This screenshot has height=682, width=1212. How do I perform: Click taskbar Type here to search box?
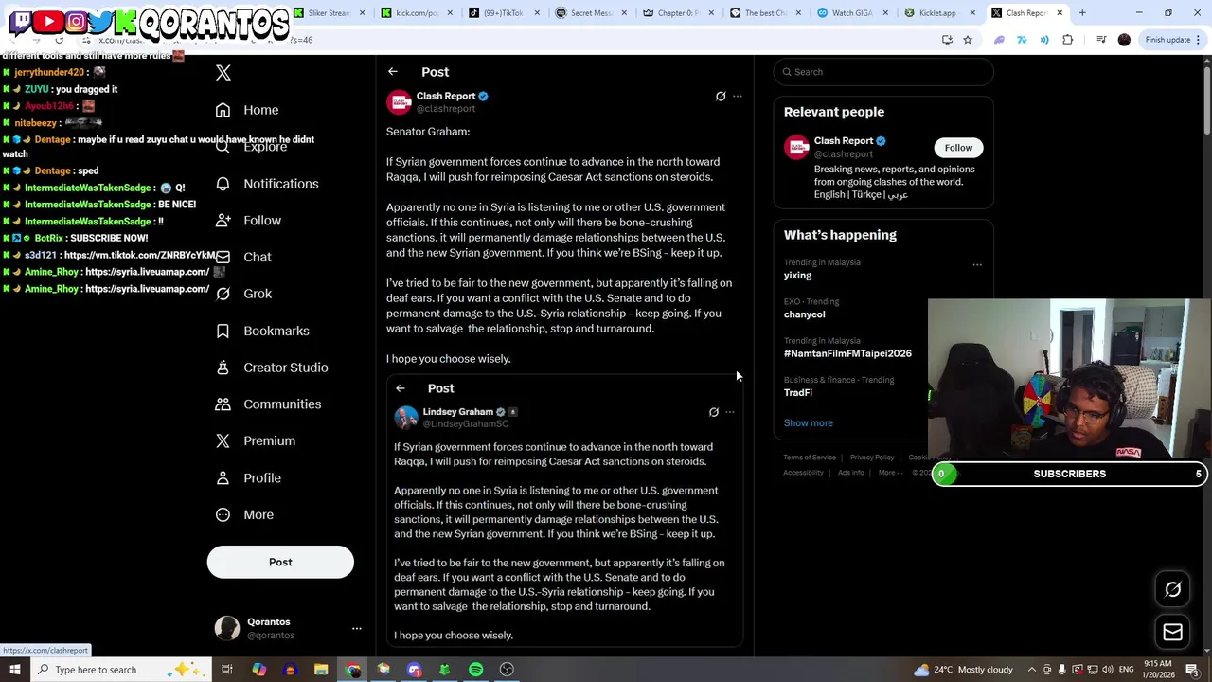point(120,670)
